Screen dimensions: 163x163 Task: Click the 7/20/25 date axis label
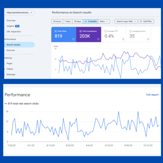(12, 145)
